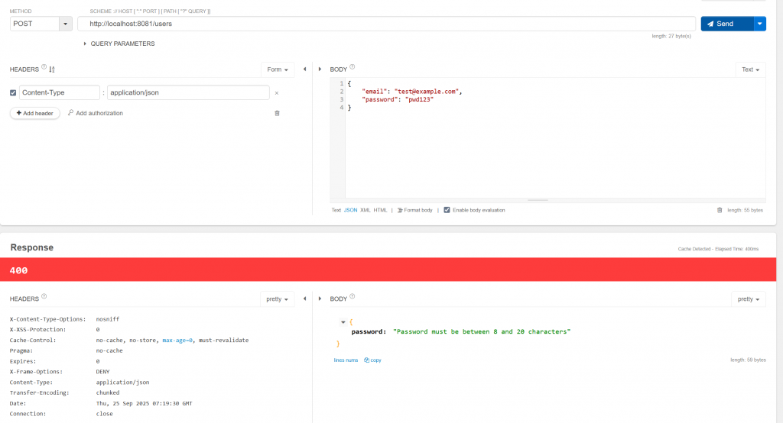Click the trash icon beside the body length
The width and height of the screenshot is (783, 423).
tap(720, 210)
